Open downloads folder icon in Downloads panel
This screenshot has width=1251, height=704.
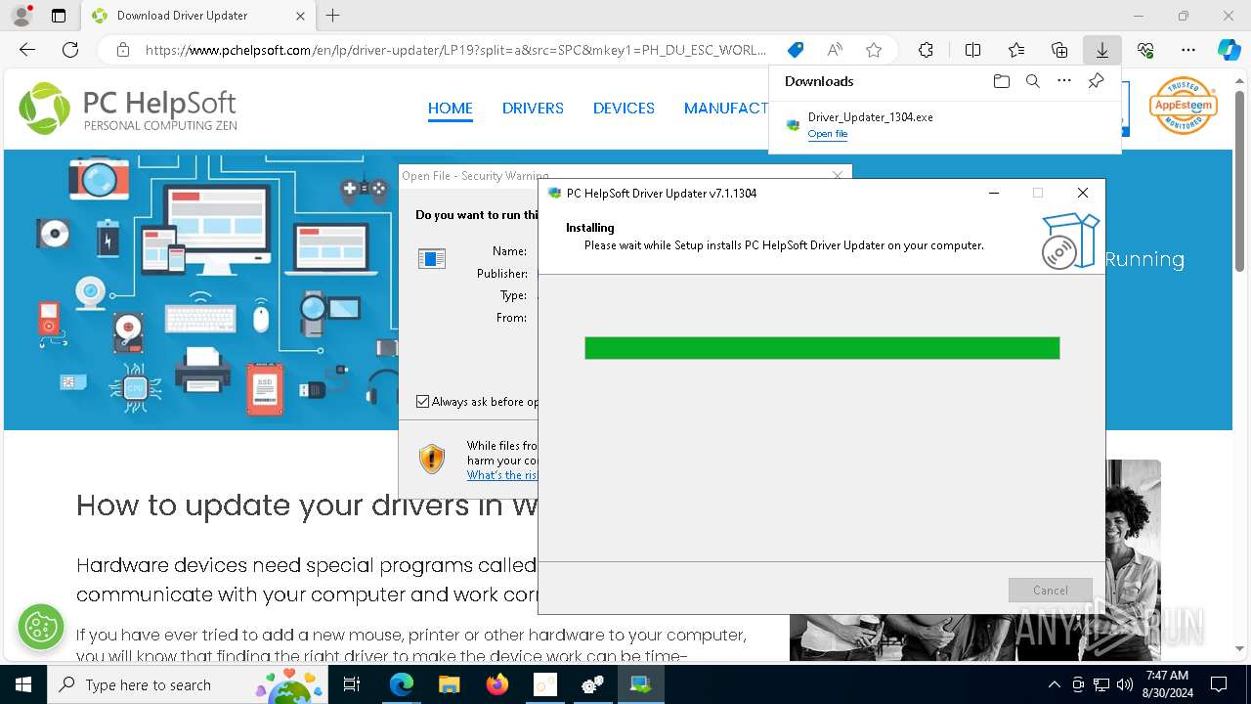[1001, 81]
